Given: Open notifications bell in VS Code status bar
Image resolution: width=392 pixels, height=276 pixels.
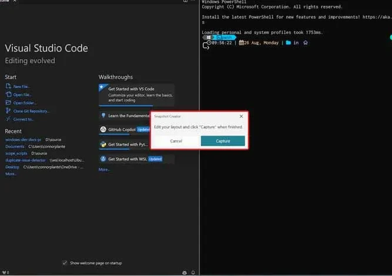Looking at the screenshot, I should 193,272.
